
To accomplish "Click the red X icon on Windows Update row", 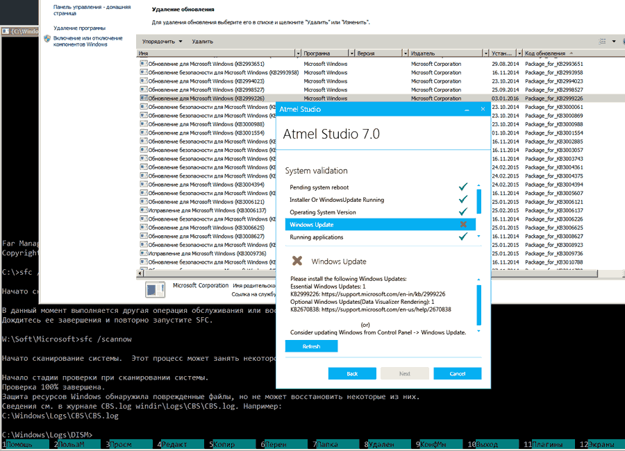I will coord(463,224).
